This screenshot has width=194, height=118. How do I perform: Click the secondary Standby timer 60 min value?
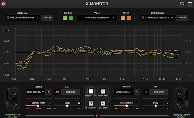[127, 108]
